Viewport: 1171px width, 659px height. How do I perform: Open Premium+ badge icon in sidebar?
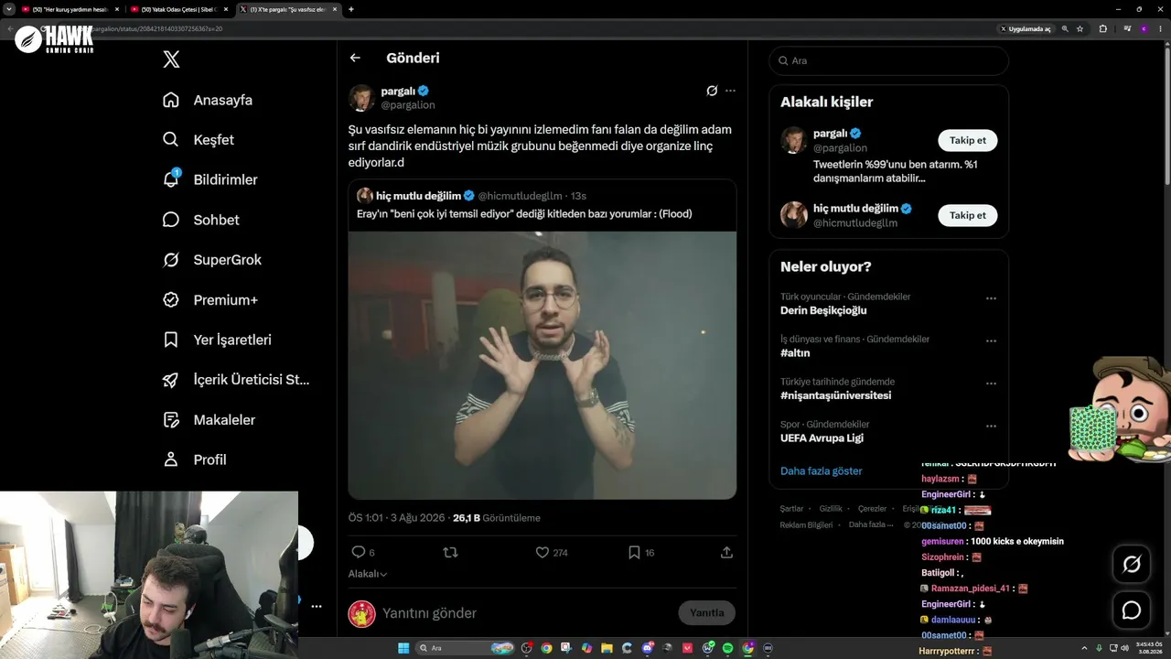pos(171,299)
